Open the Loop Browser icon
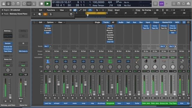This screenshot has width=192, height=108. (x=184, y=4)
